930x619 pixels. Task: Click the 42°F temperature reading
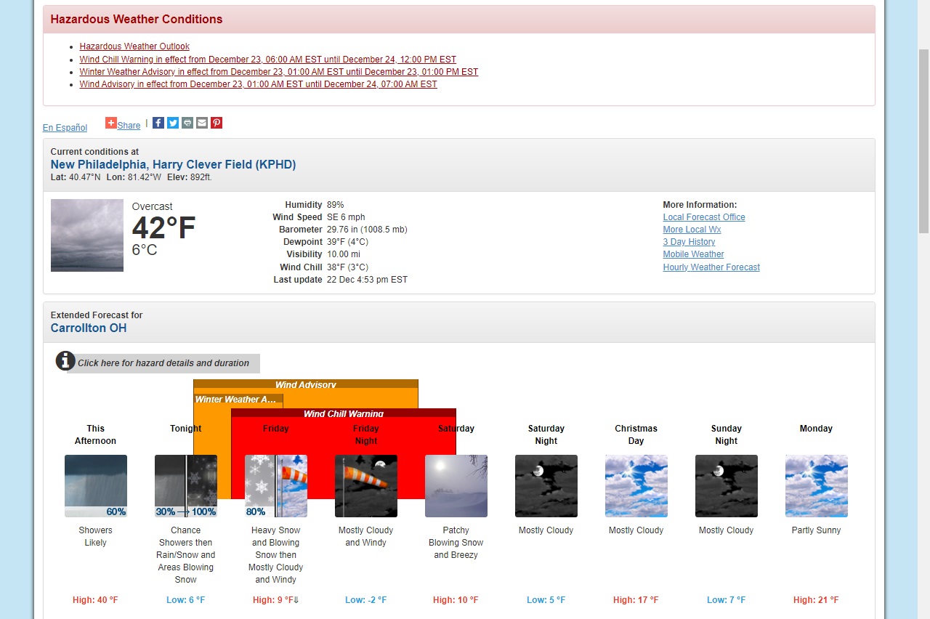tap(163, 228)
